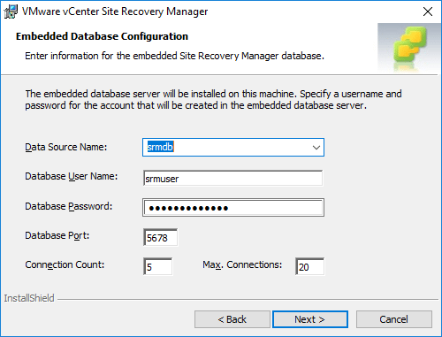
Task: Close the Site Recovery Manager installer window
Action: pyautogui.click(x=428, y=11)
